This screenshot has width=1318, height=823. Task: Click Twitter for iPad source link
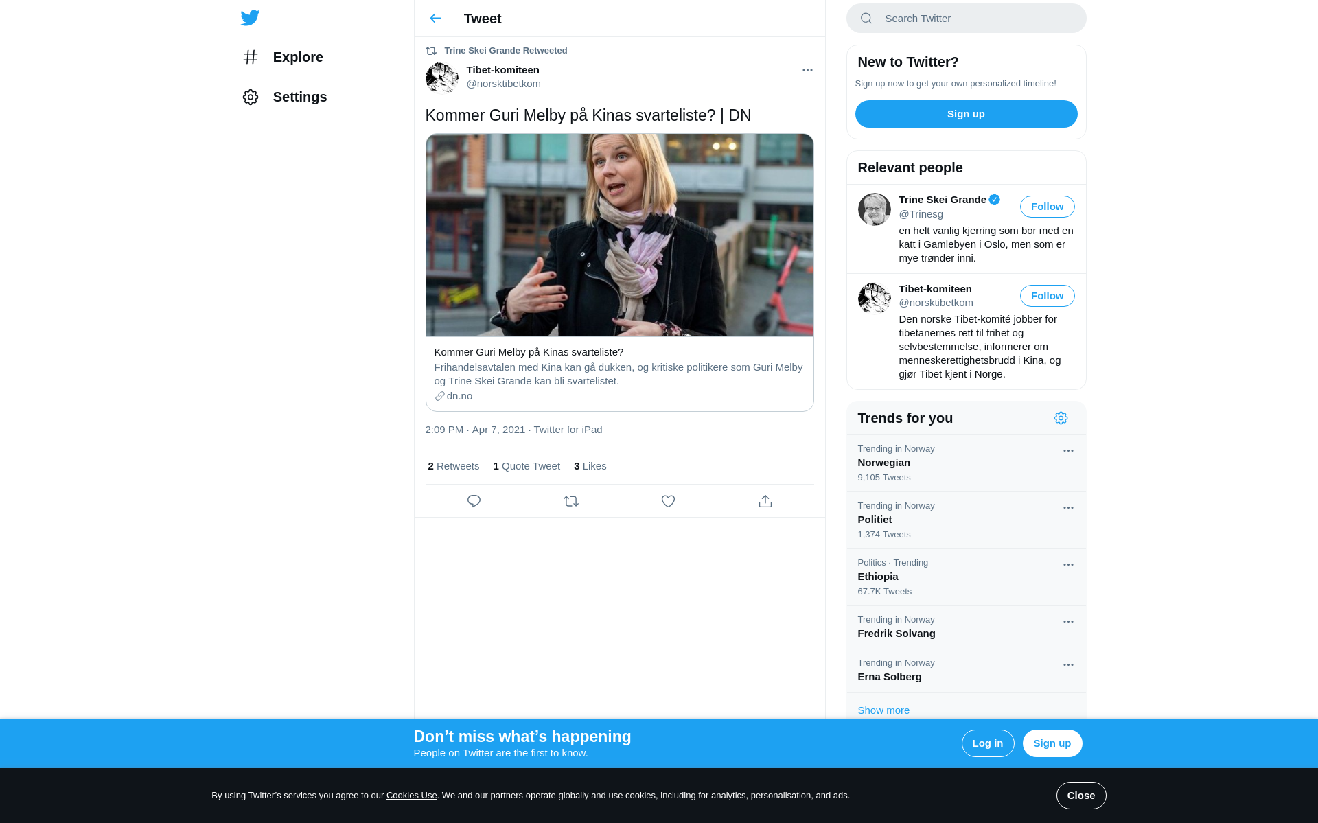click(568, 430)
